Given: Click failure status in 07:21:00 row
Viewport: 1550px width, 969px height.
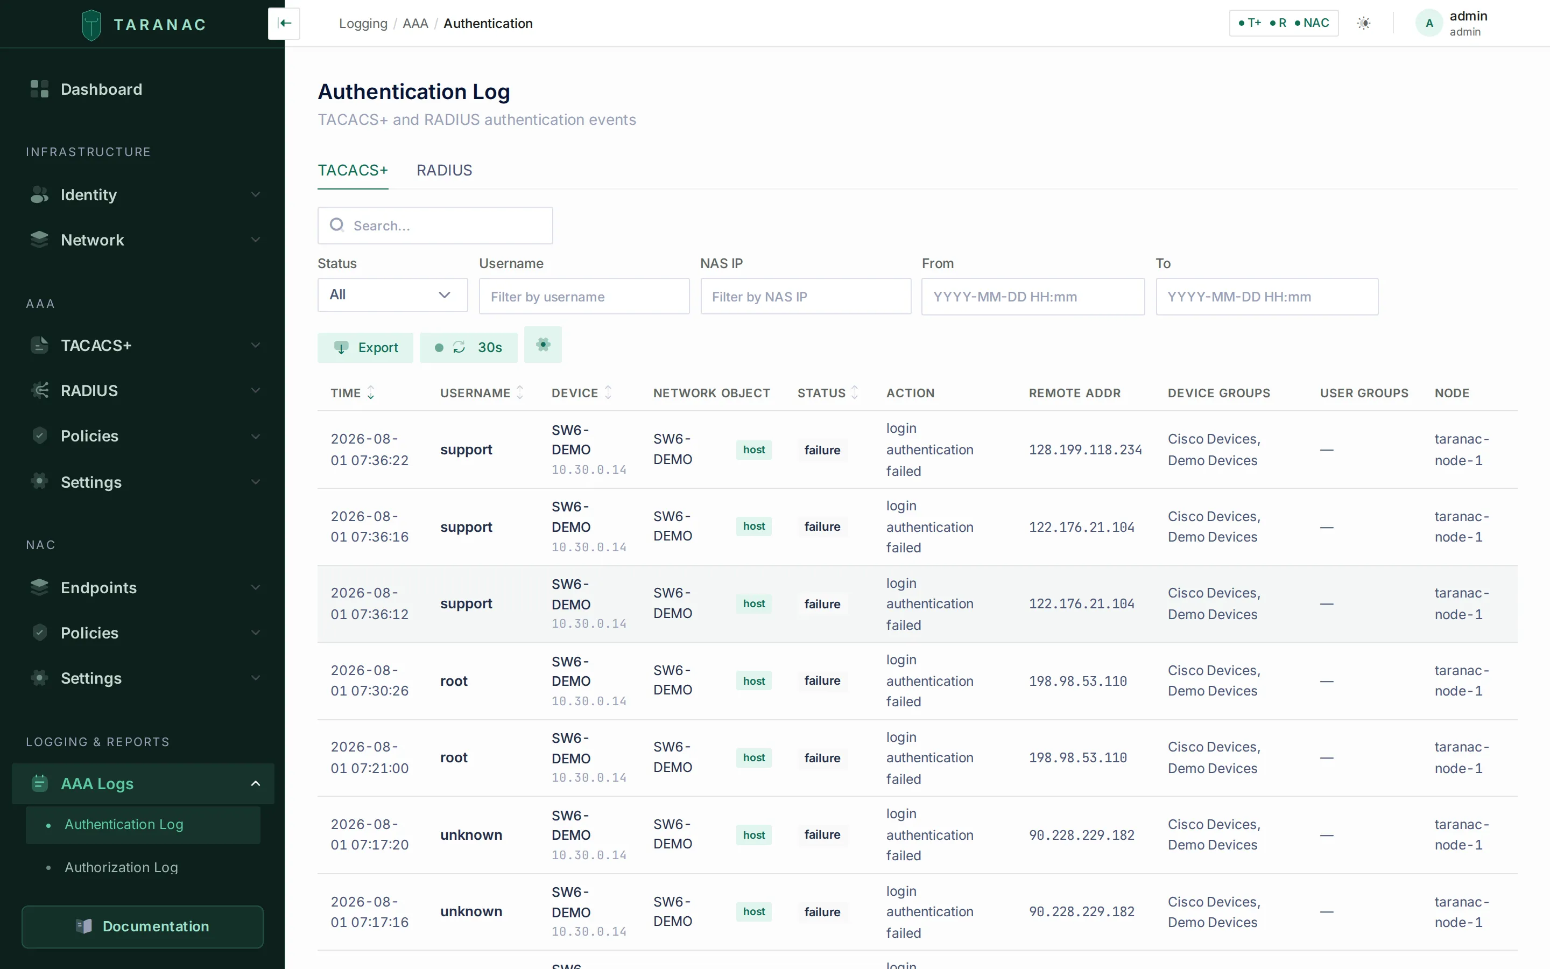Looking at the screenshot, I should (822, 757).
